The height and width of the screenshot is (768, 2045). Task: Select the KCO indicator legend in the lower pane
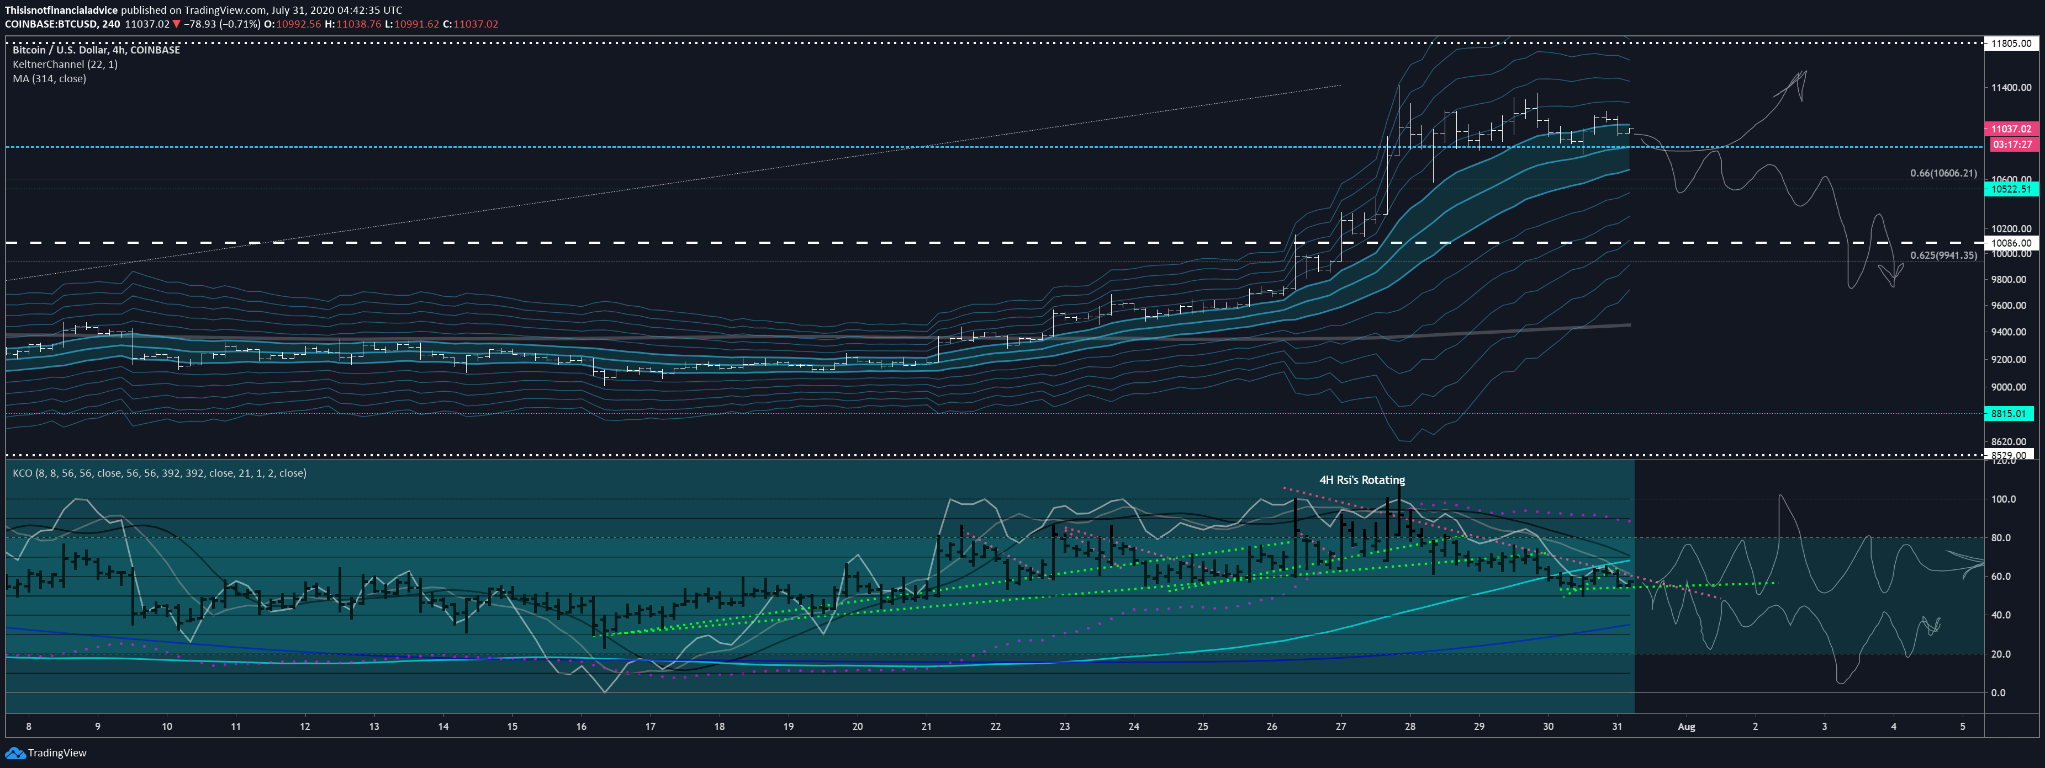(160, 473)
